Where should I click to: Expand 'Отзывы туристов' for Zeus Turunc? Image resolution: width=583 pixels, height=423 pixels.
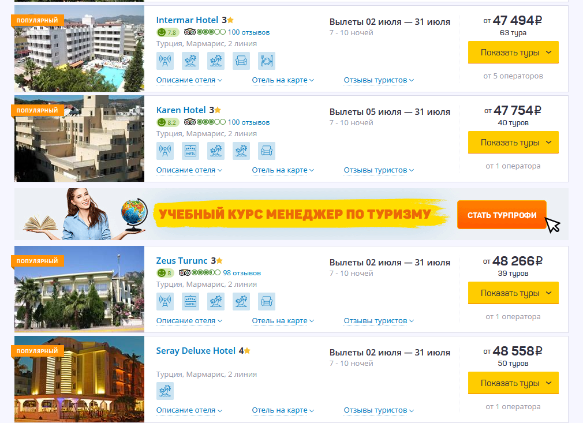(379, 320)
